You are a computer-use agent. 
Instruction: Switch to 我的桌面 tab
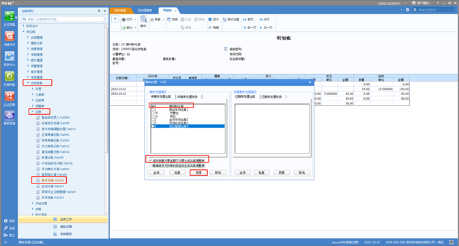click(x=120, y=10)
